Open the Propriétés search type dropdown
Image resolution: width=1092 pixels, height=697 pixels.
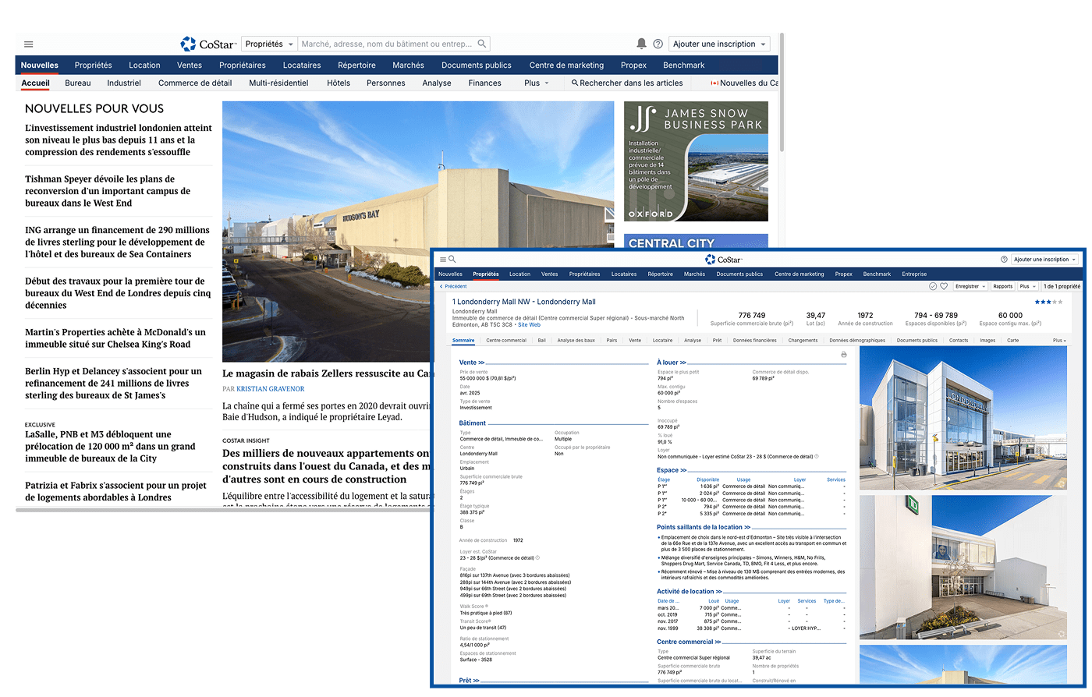pyautogui.click(x=269, y=44)
